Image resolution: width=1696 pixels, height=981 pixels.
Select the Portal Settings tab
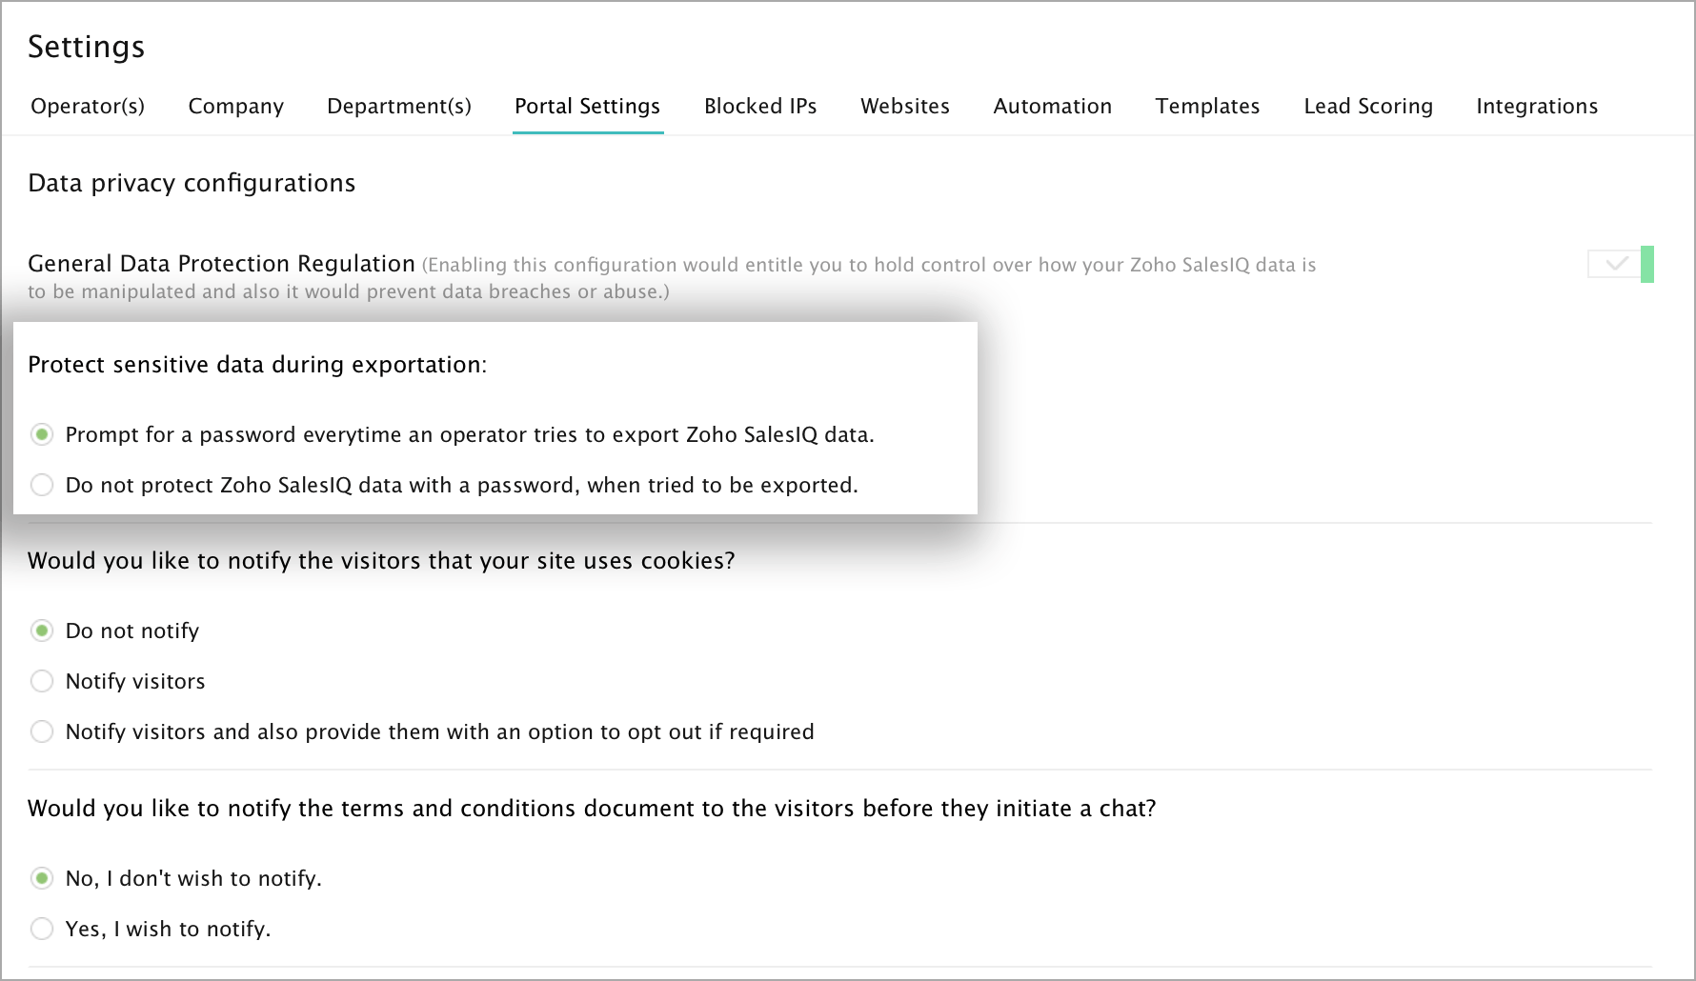[x=588, y=106]
